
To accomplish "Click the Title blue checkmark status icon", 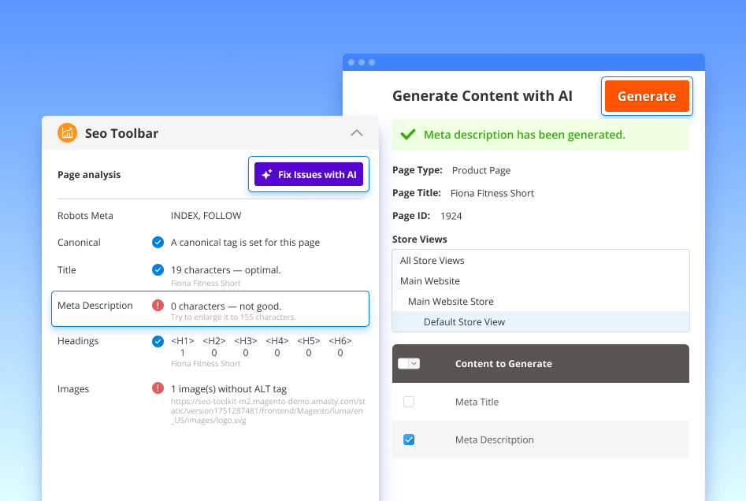I will (158, 270).
